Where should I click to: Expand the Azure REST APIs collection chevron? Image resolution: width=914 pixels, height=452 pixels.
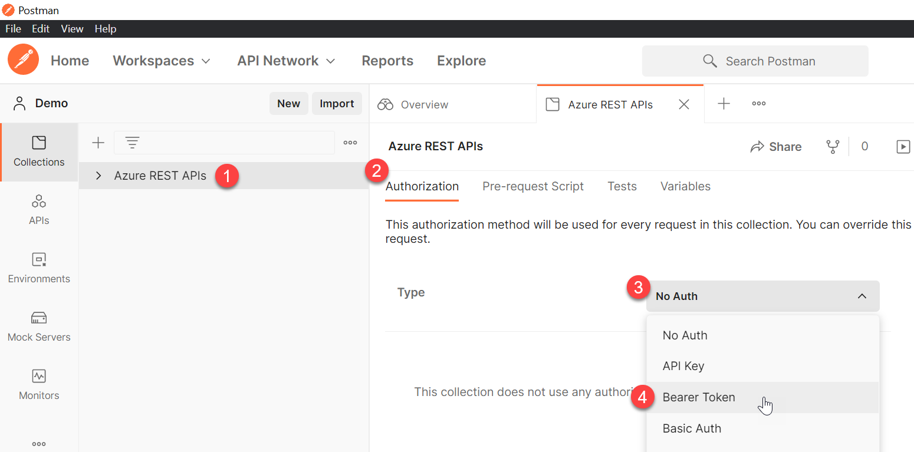click(98, 176)
